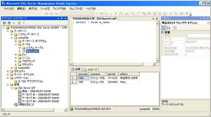The width and height of the screenshot is (211, 117).
Task: Open the 表示(V) menu
Action: 33,9
